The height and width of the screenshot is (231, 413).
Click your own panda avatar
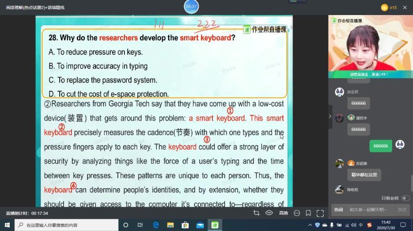[x=400, y=145]
